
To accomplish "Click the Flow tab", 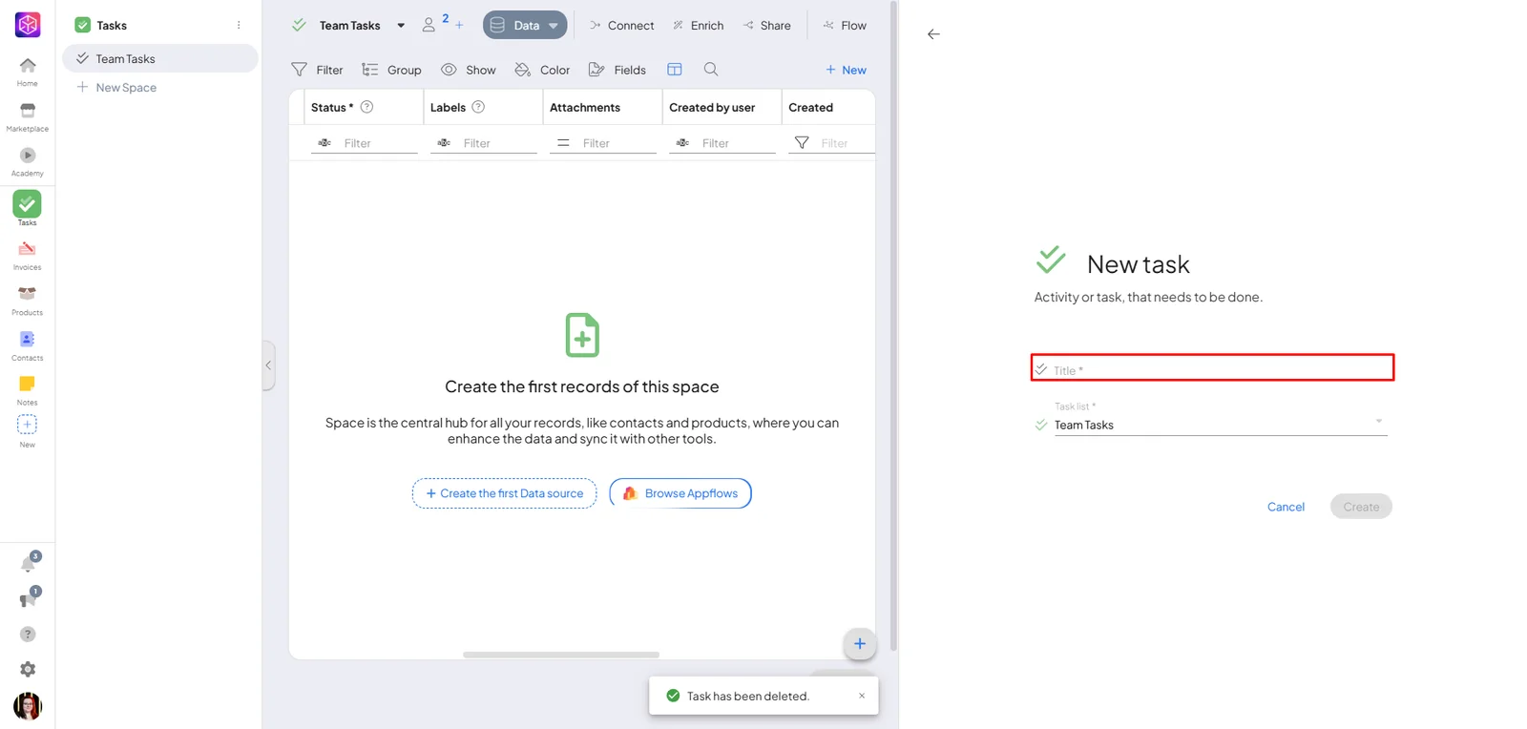I will [x=845, y=26].
